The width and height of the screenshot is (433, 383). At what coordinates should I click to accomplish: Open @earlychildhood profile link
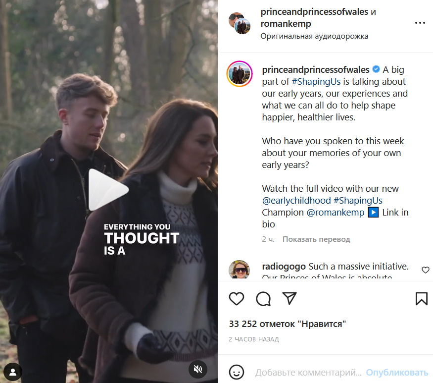296,201
